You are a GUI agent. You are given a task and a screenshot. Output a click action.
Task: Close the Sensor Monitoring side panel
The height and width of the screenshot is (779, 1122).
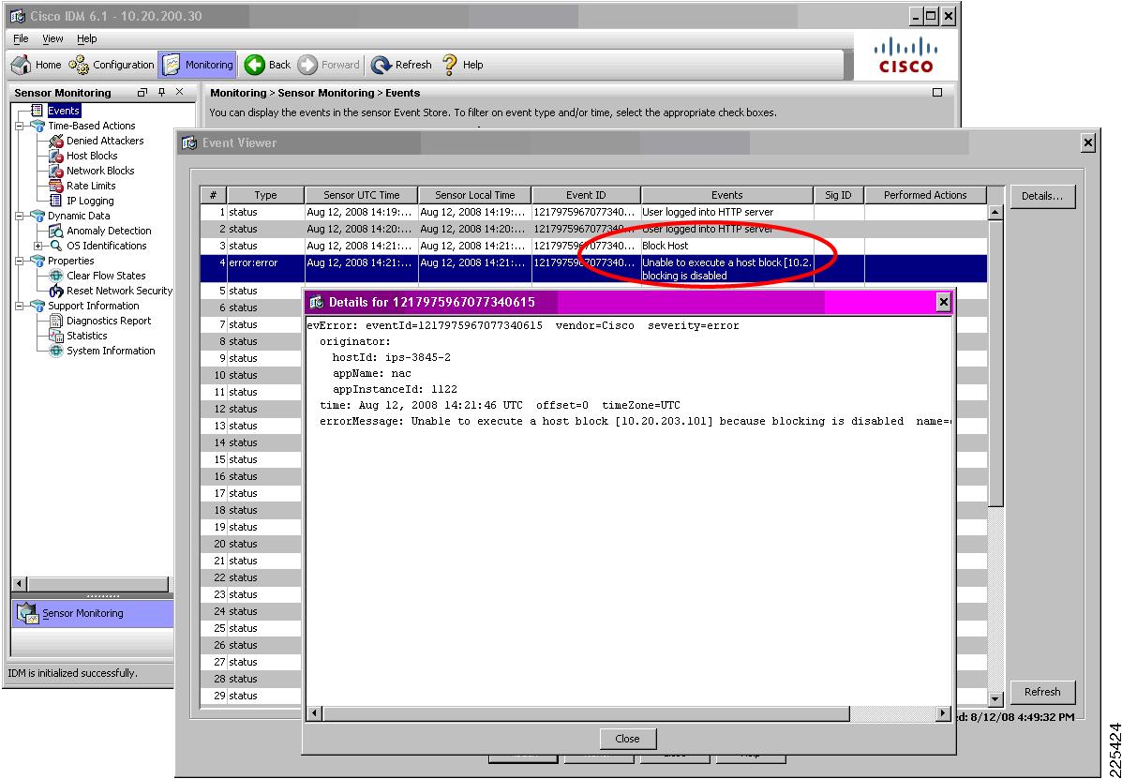[180, 92]
